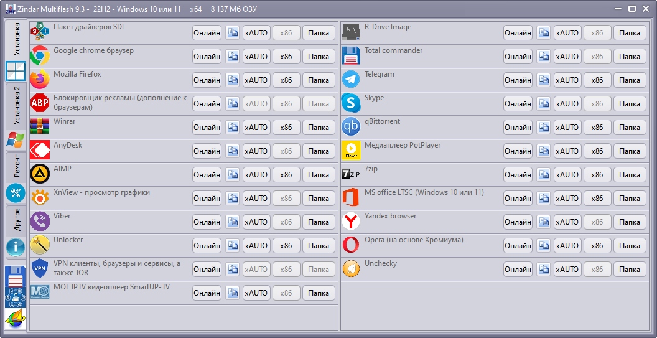Click the Unchecky icon
The height and width of the screenshot is (338, 657).
[x=351, y=269]
